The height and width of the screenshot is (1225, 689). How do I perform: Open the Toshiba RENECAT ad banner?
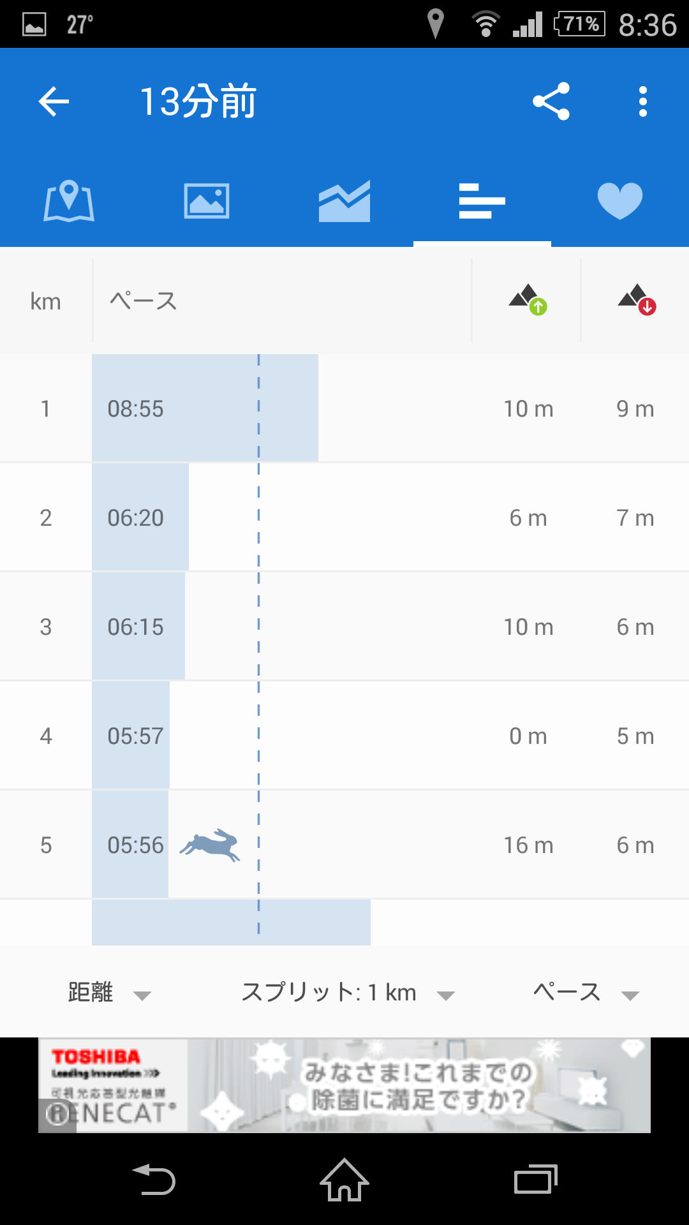pos(344,1085)
